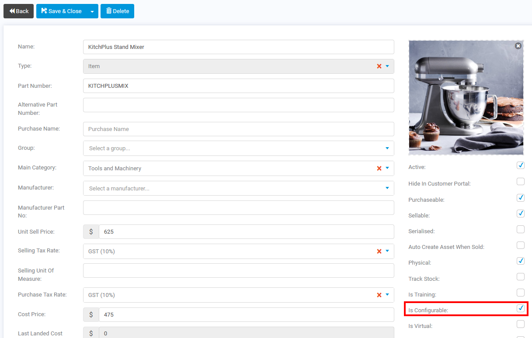Screen dimensions: 532x338
Task: Click the Alternative Part Number field
Action: pos(238,105)
